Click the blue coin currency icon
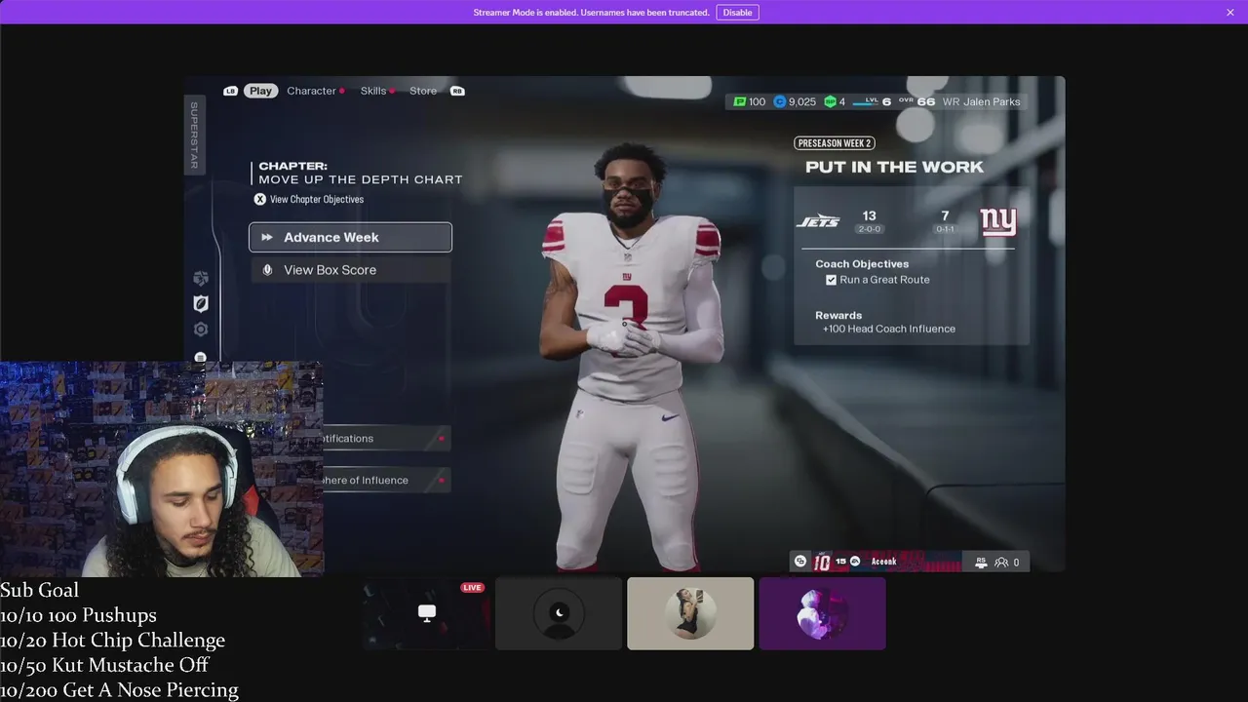Viewport: 1248px width, 702px height. pyautogui.click(x=780, y=101)
